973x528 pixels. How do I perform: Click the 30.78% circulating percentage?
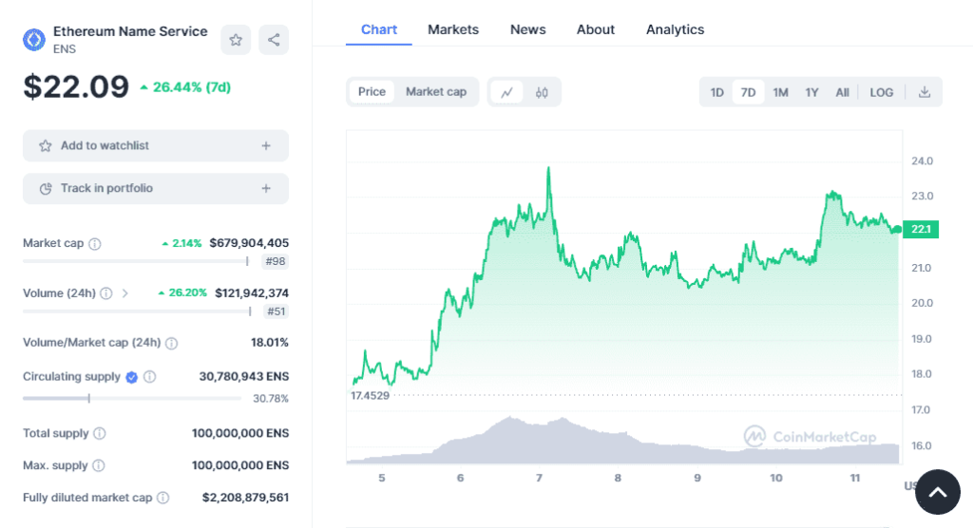coord(271,399)
